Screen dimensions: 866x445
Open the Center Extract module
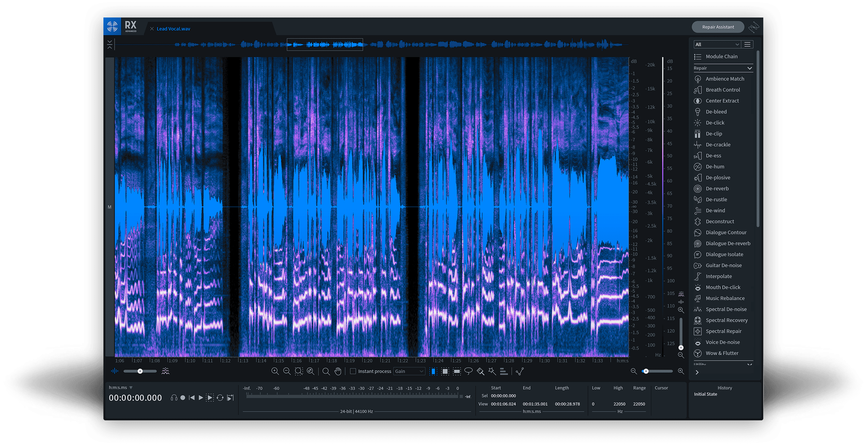[x=723, y=101]
